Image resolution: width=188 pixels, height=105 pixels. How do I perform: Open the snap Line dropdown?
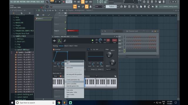99,6
